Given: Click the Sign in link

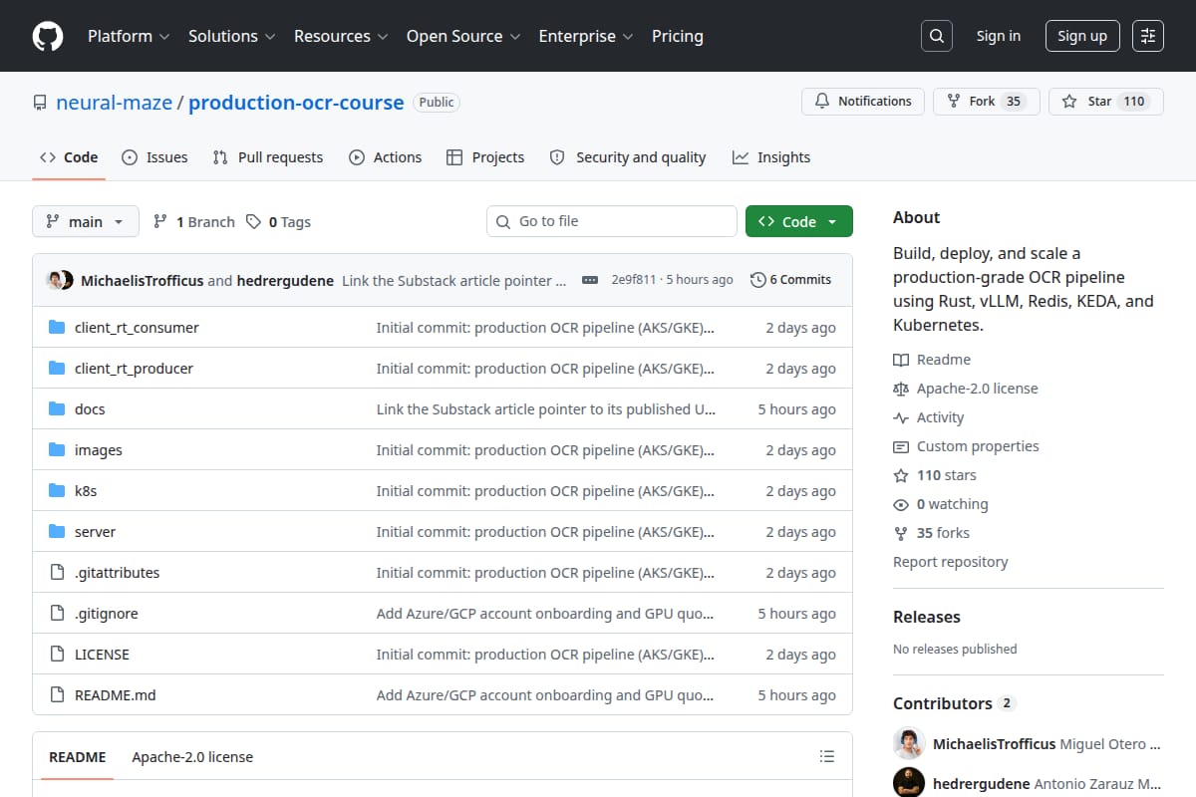Looking at the screenshot, I should [999, 36].
